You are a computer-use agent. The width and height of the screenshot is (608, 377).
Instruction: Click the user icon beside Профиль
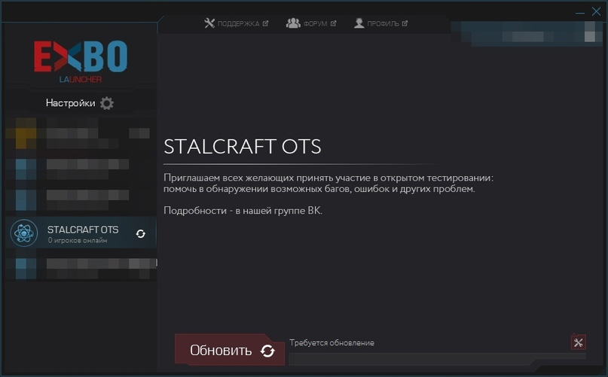(x=359, y=23)
